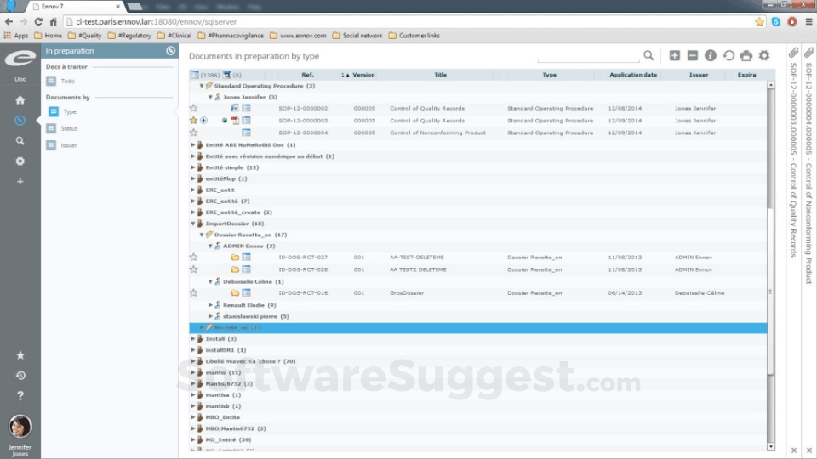The width and height of the screenshot is (817, 459).
Task: Refresh the document list
Action: (728, 55)
